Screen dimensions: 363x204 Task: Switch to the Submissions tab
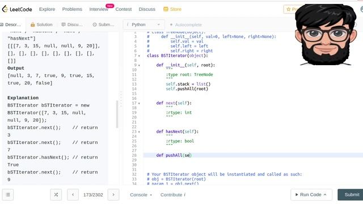click(103, 24)
